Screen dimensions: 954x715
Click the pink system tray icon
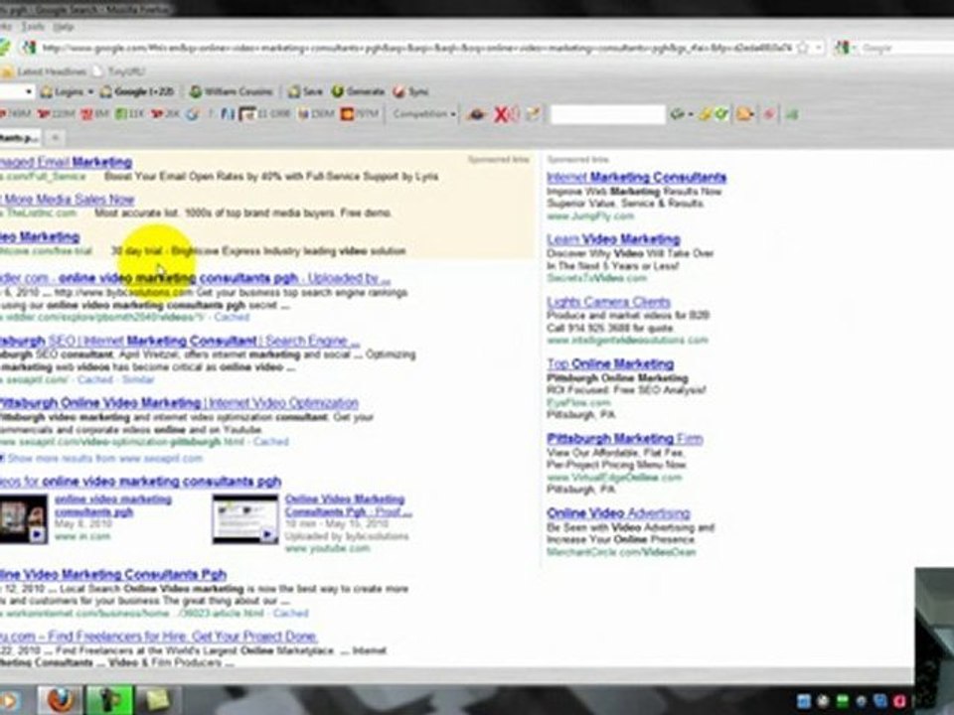coord(898,701)
